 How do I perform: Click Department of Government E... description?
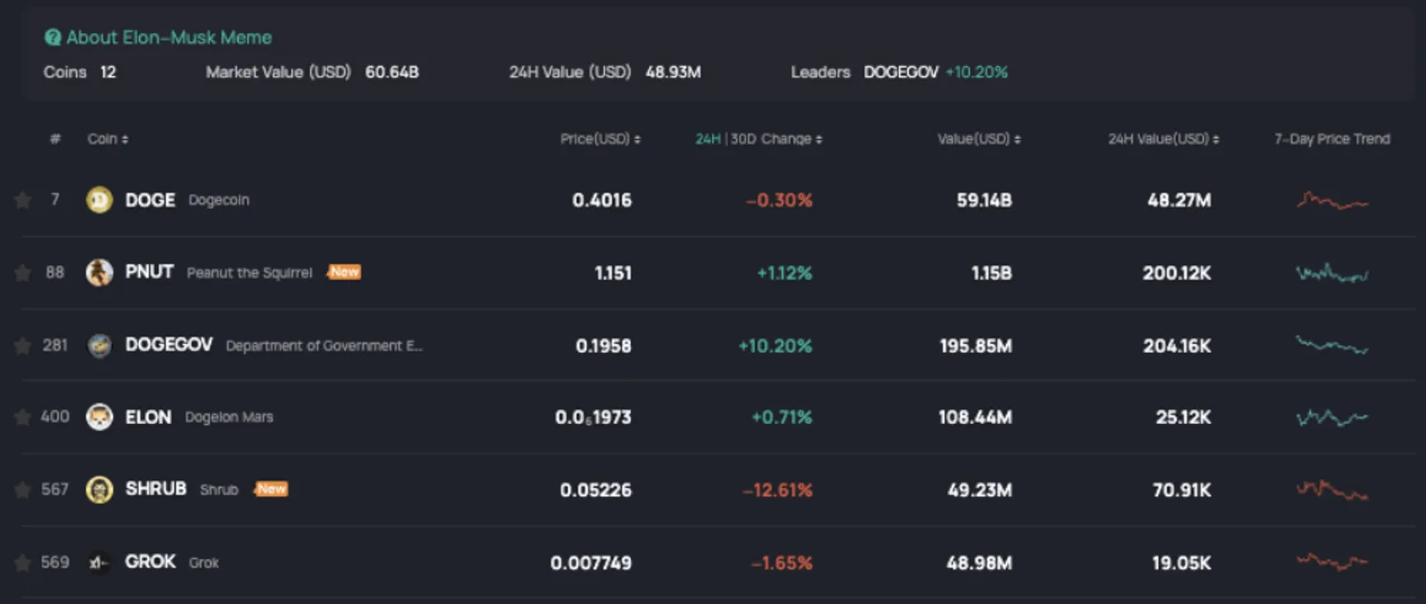pos(324,346)
